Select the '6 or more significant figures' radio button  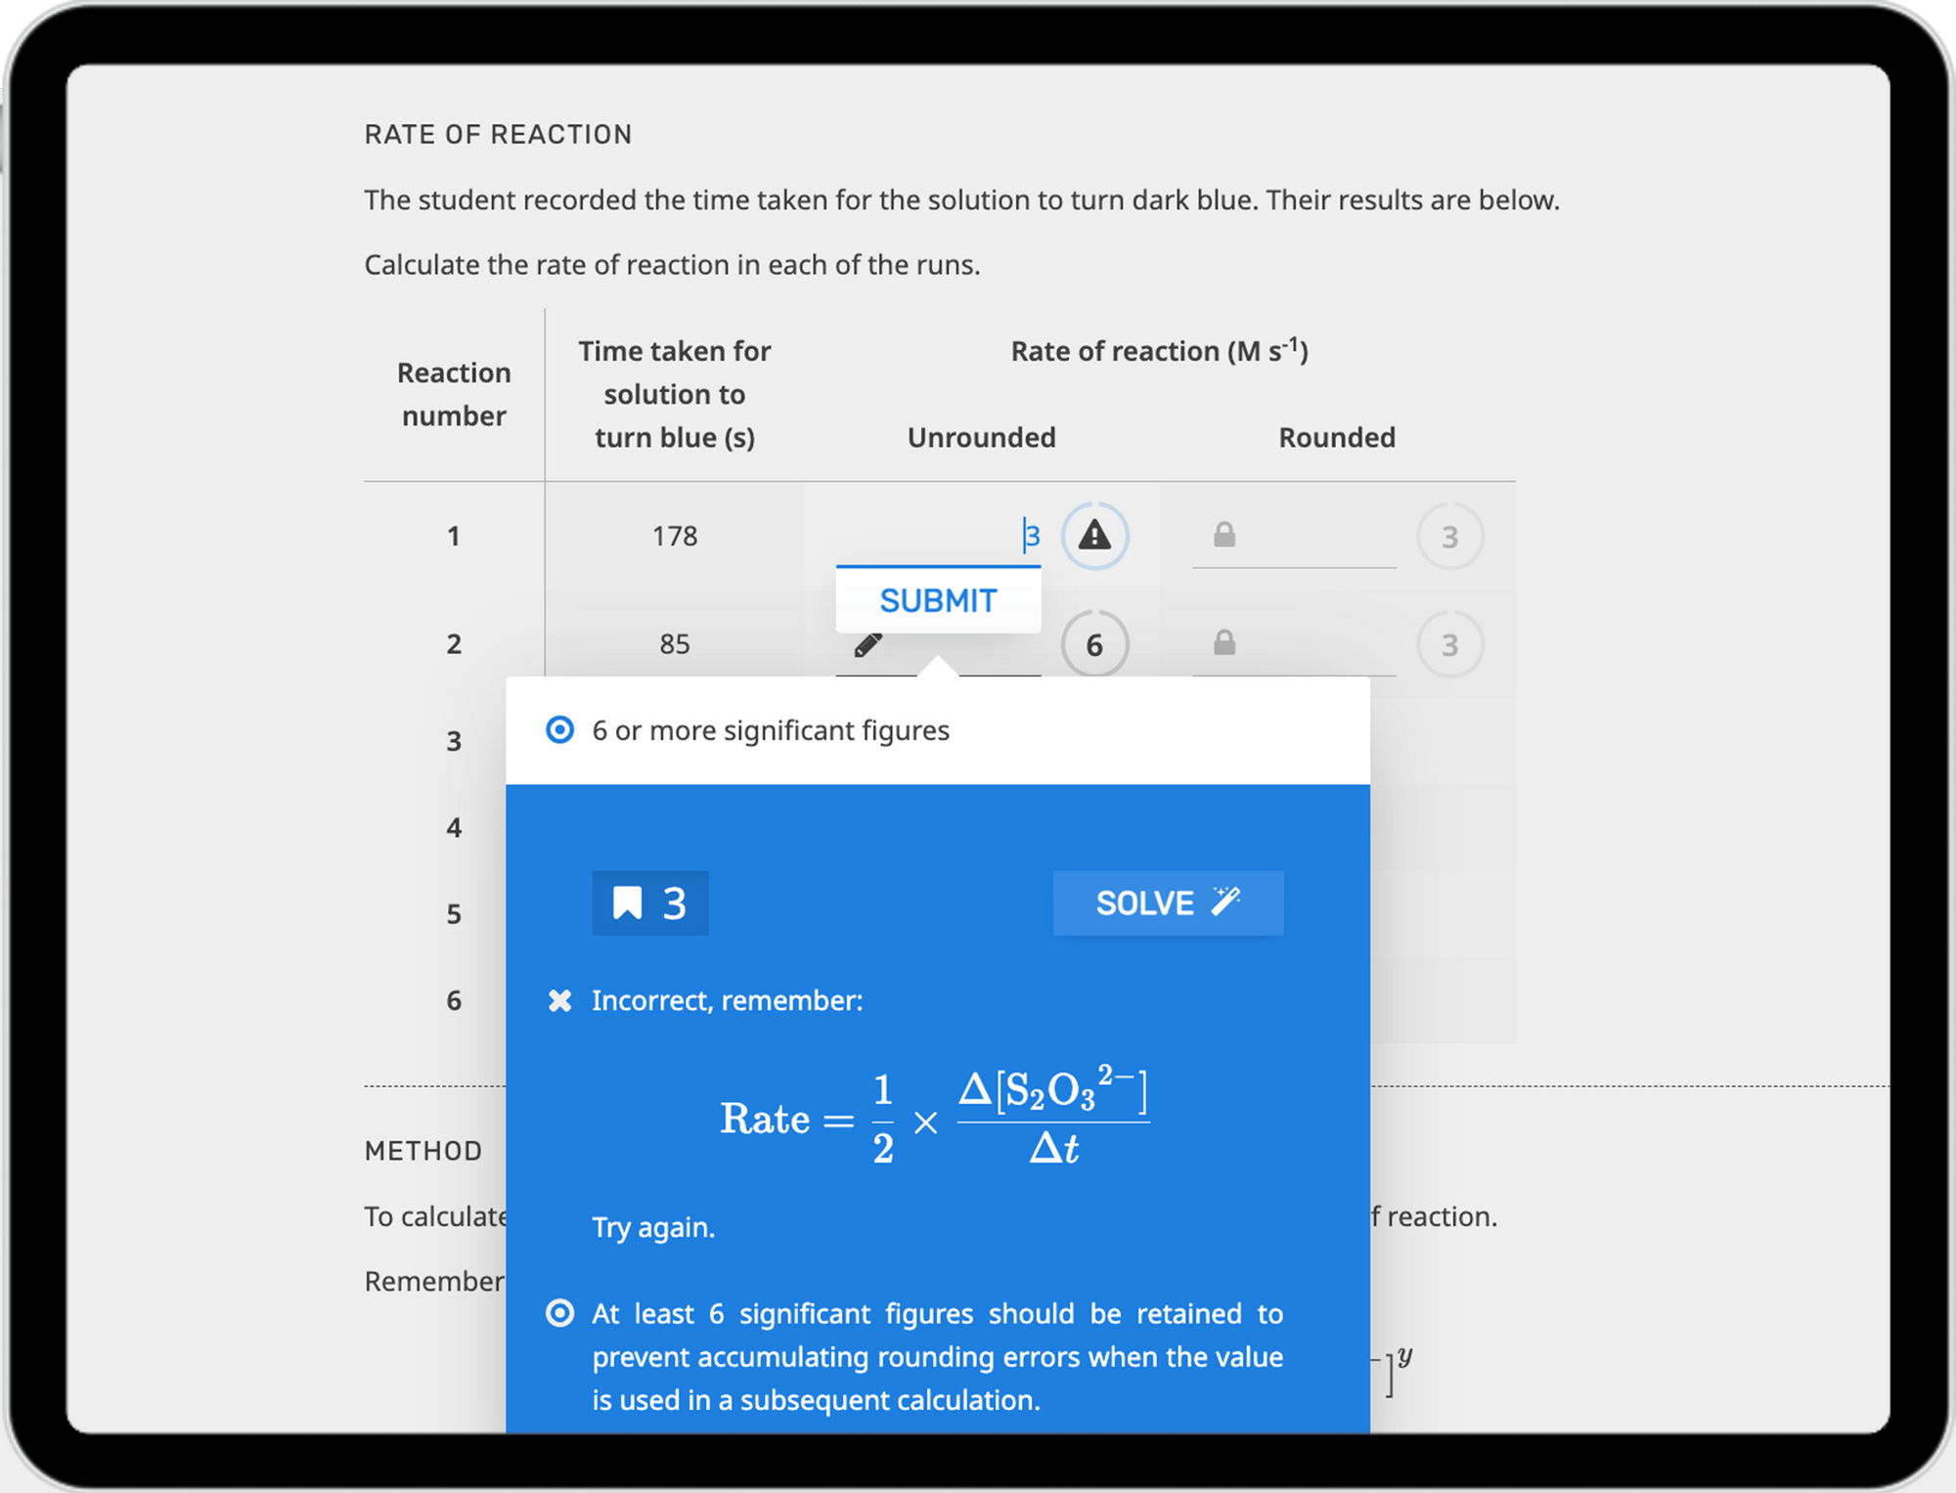click(559, 729)
